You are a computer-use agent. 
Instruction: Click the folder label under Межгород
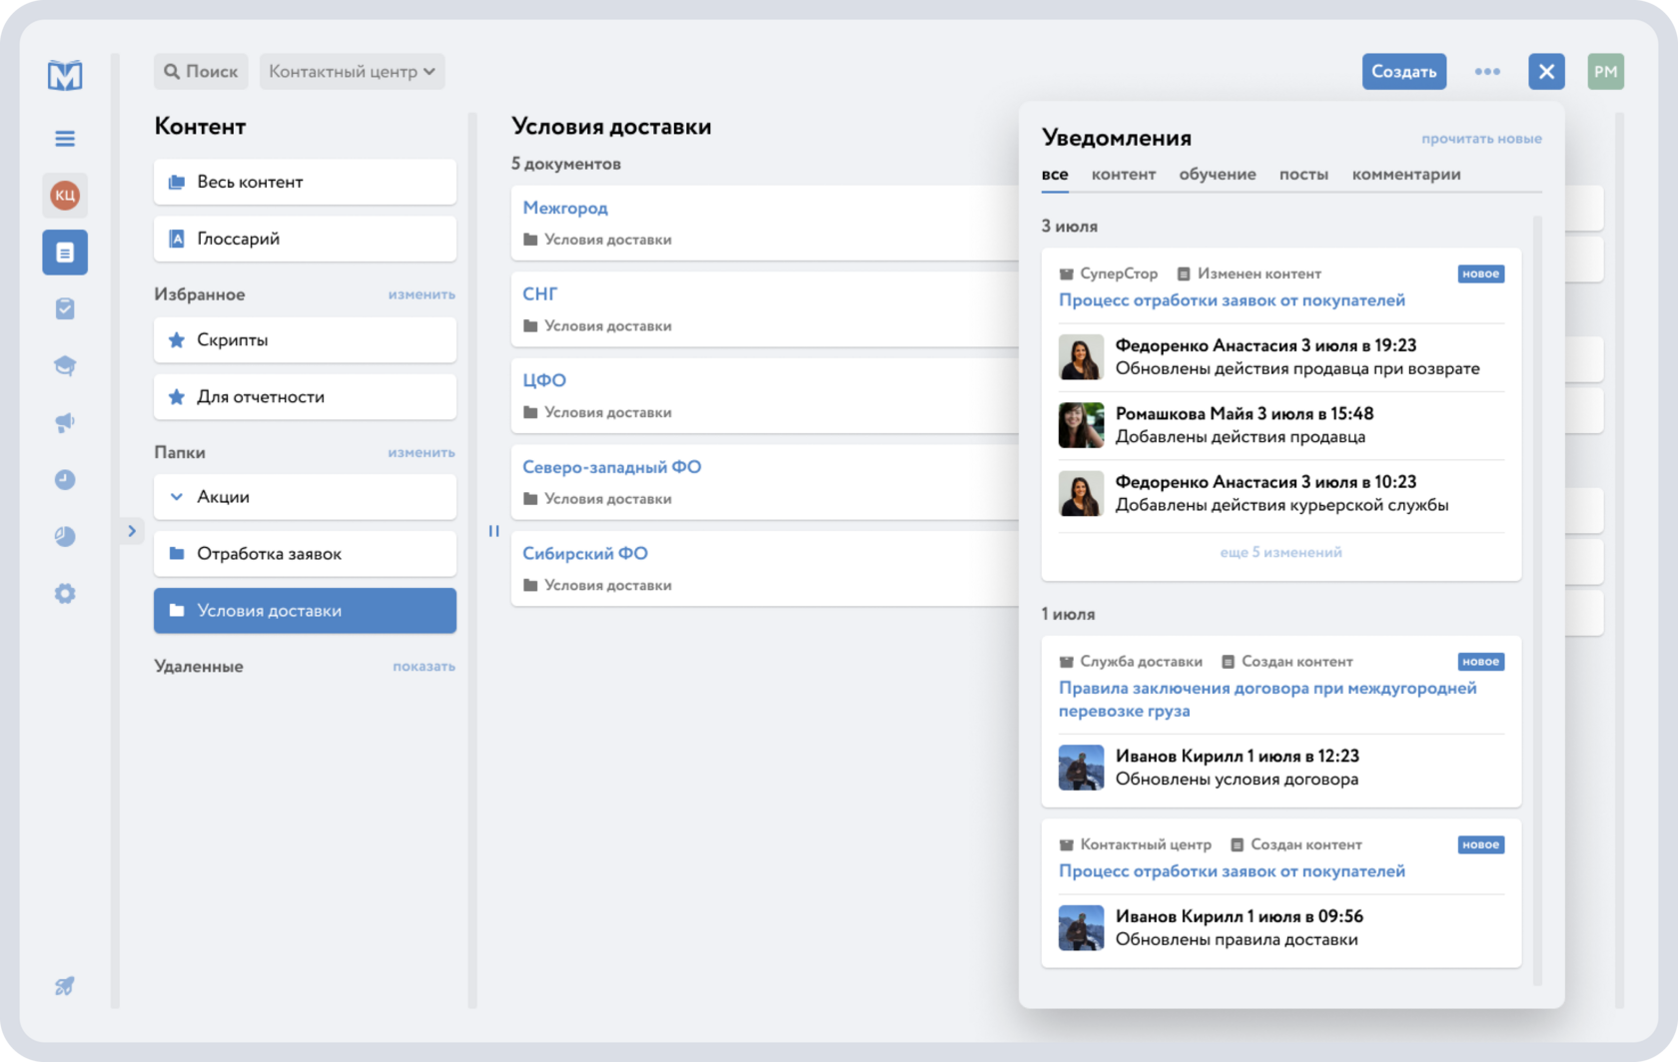597,240
